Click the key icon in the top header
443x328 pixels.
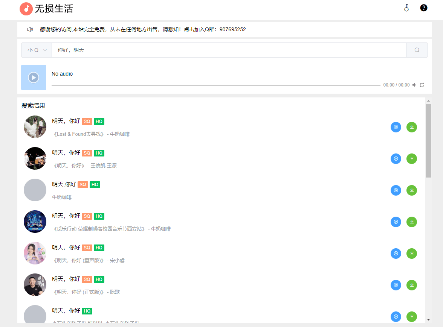click(406, 8)
